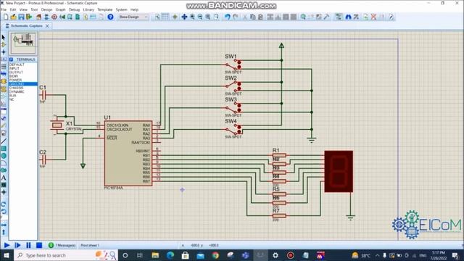Toggle switch SW3 in the schematic
The width and height of the screenshot is (464, 261).
click(x=233, y=108)
